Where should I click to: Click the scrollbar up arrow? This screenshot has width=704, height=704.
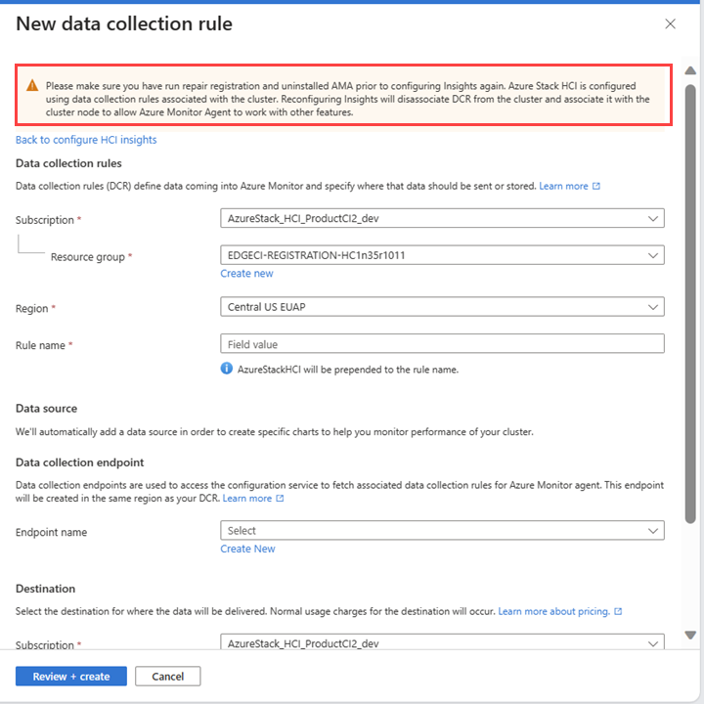click(x=690, y=70)
